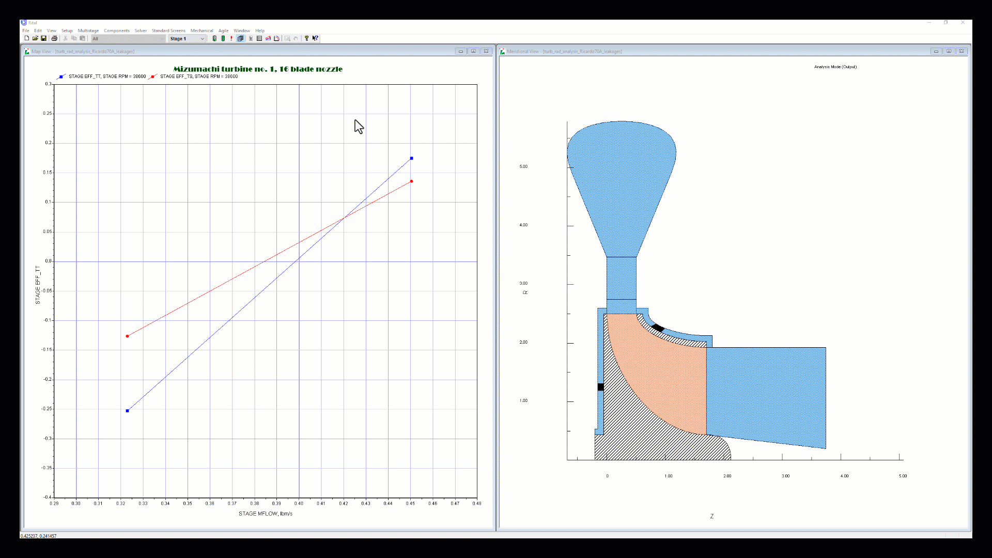Click the New file icon
Image resolution: width=992 pixels, height=558 pixels.
[27, 38]
